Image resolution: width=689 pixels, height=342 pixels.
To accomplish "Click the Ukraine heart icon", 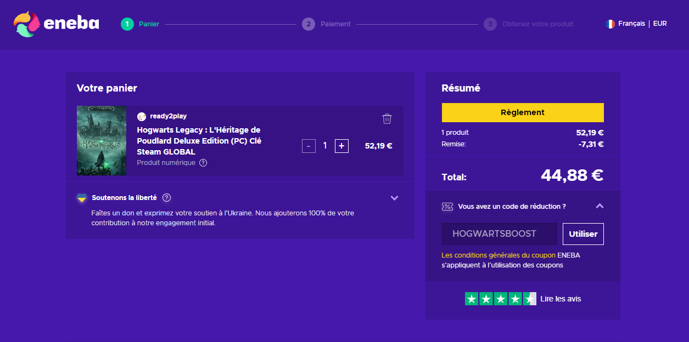I will click(x=82, y=198).
